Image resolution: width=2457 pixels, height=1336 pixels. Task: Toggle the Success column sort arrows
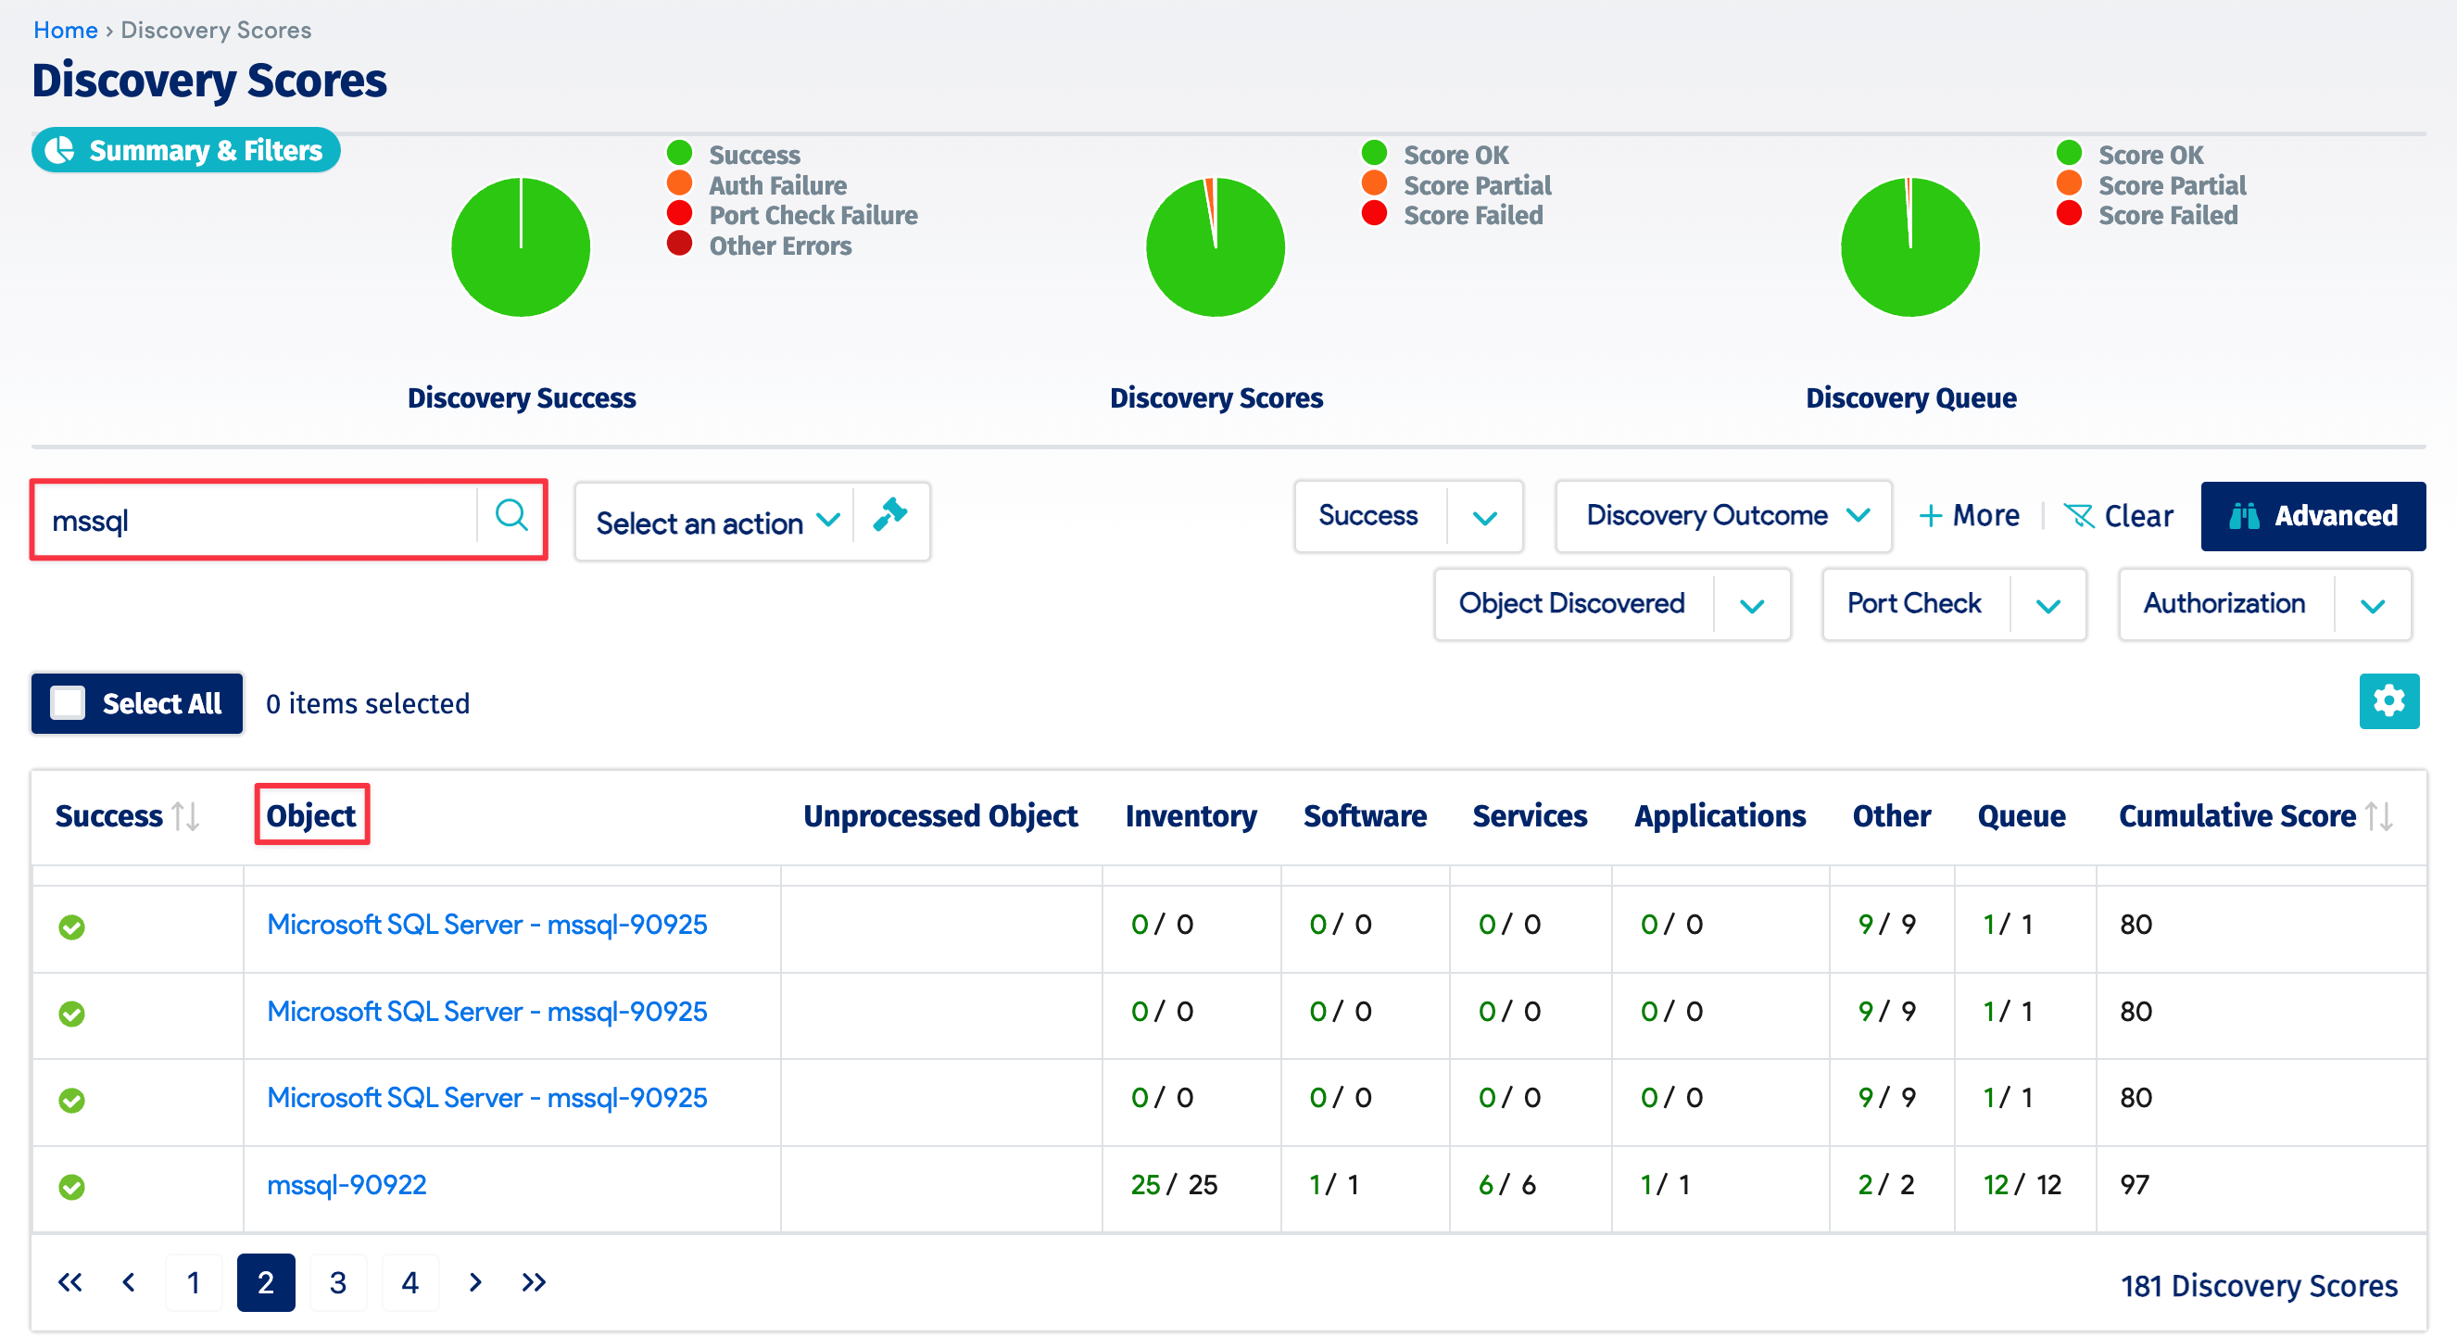[185, 816]
